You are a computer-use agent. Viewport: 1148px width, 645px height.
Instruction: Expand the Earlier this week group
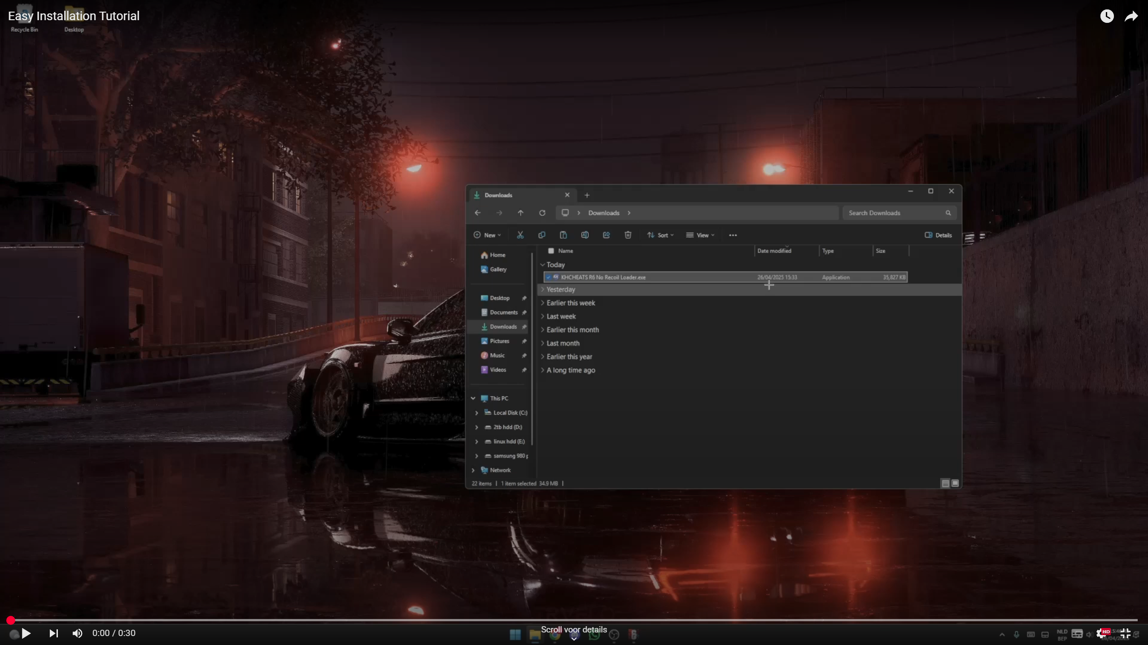(x=542, y=303)
